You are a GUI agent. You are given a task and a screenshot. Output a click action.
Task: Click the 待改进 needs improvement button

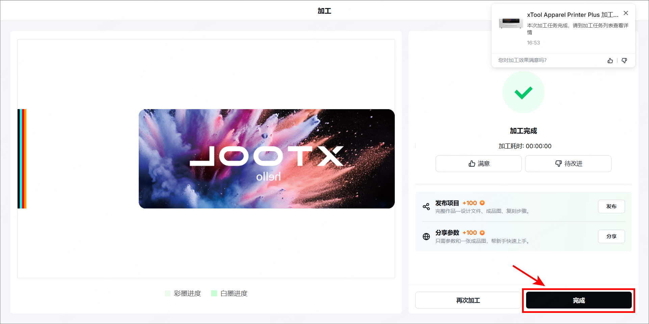(x=568, y=164)
